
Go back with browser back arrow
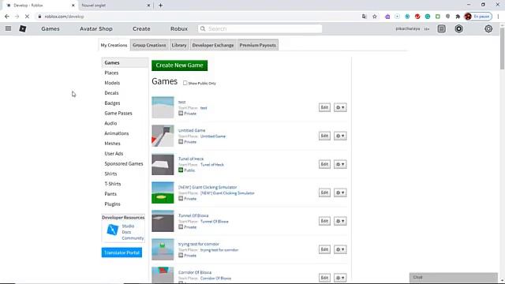pyautogui.click(x=7, y=17)
